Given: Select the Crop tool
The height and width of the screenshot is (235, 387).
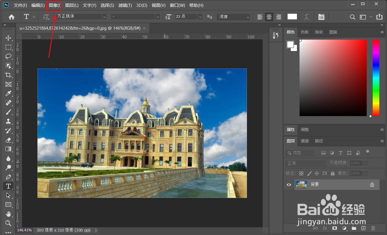Looking at the screenshot, I should [x=8, y=75].
